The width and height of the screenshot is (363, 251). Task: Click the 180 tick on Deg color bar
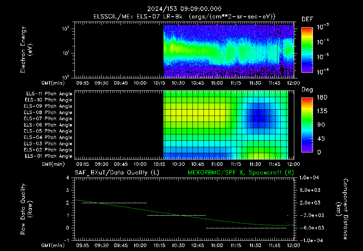coord(322,97)
